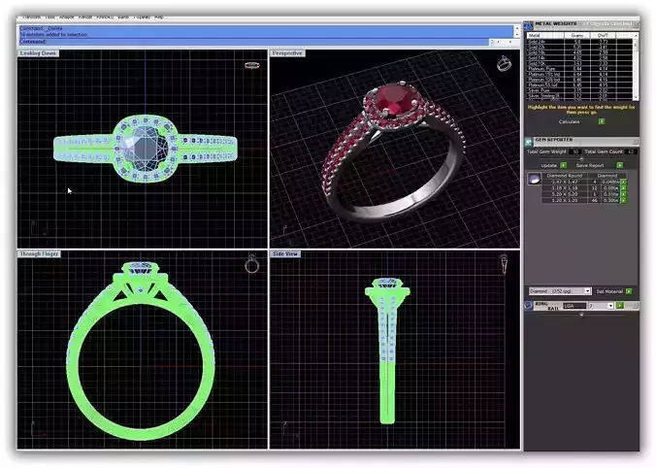Close the Gem Reporter panel
The height and width of the screenshot is (468, 656).
click(x=636, y=141)
